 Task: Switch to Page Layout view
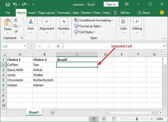pyautogui.click(x=104, y=119)
